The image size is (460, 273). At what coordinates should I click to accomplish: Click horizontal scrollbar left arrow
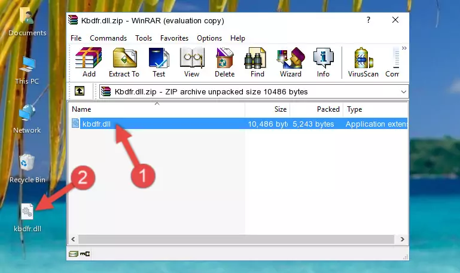[x=74, y=240]
